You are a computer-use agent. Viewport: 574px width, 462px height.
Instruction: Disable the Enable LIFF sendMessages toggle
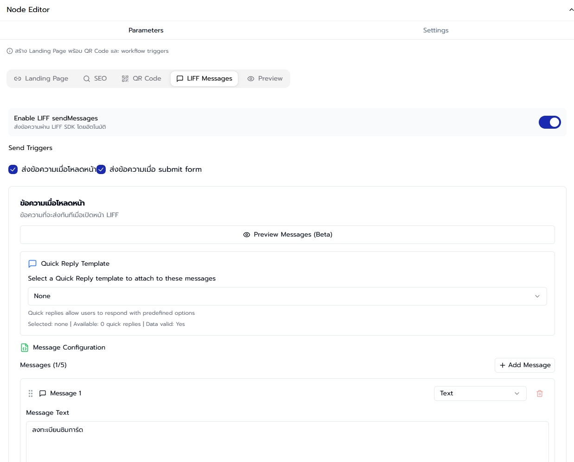tap(549, 122)
